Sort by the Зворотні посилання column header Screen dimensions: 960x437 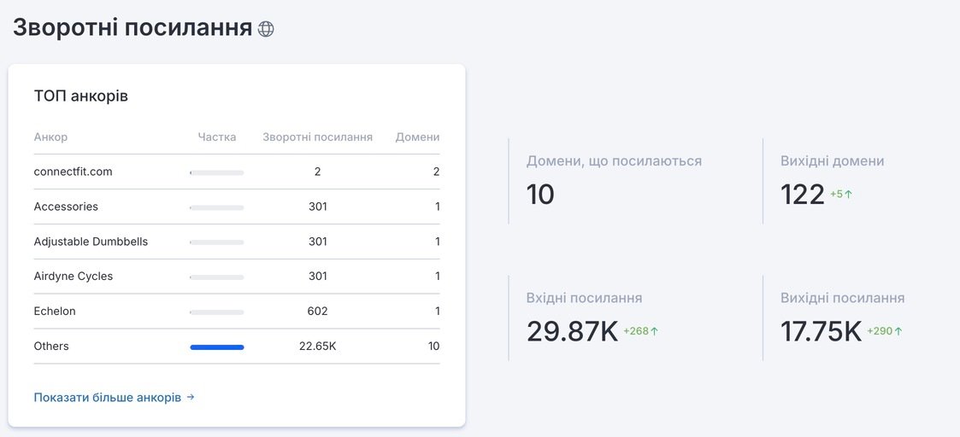318,137
